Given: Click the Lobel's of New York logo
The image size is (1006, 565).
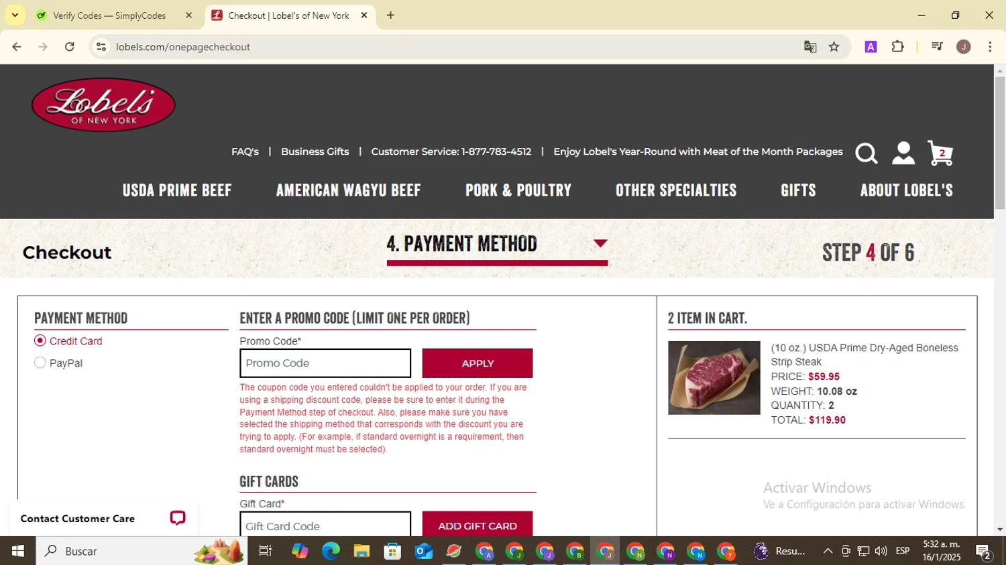Looking at the screenshot, I should pyautogui.click(x=103, y=105).
